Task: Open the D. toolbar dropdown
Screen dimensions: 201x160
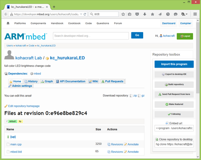Action: coord(184,14)
